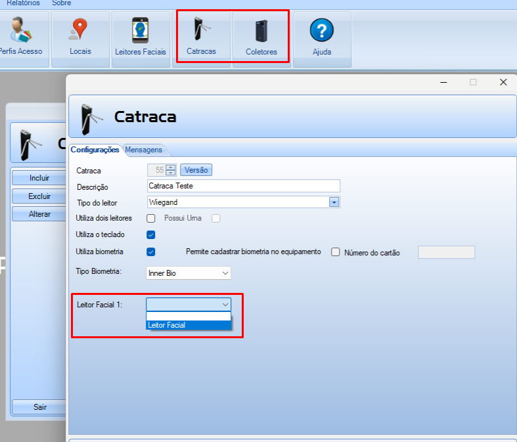Decrease the Catraca number with down arrow

[x=170, y=173]
